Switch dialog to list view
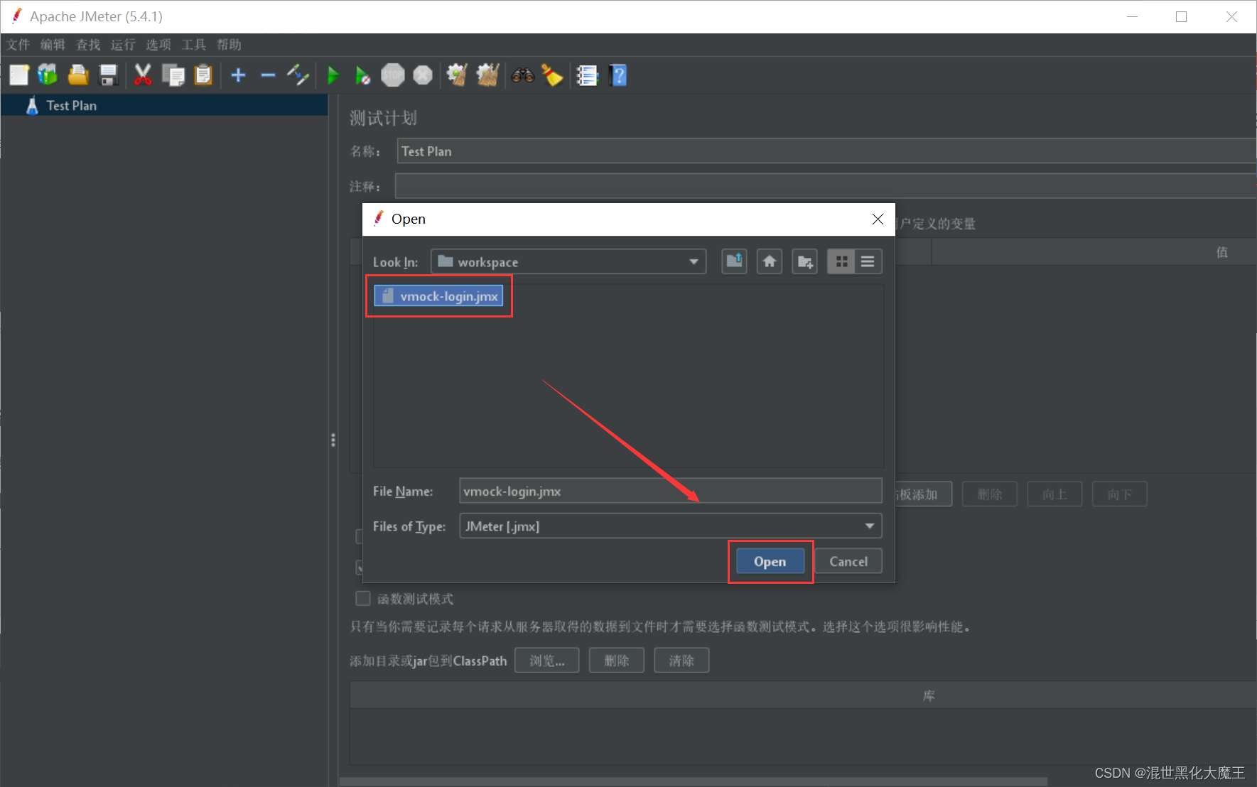The width and height of the screenshot is (1257, 787). 841,261
